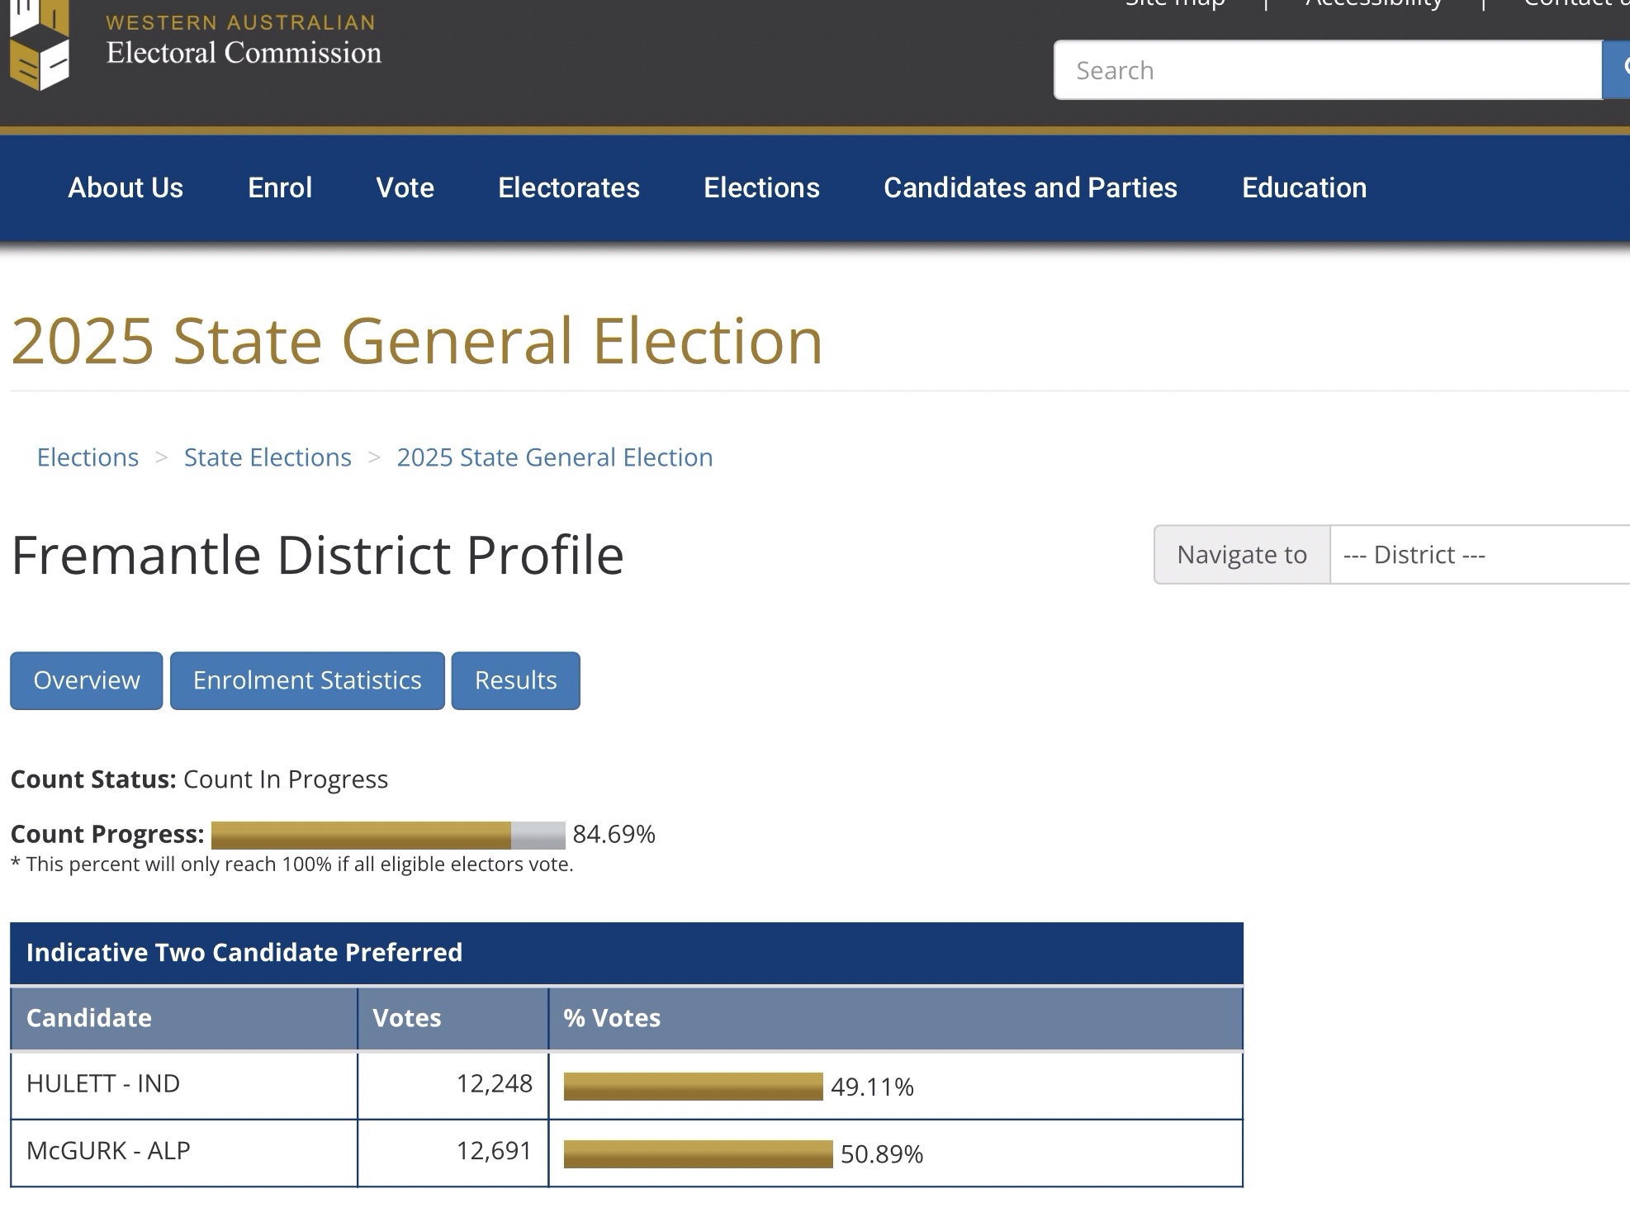
Task: Show the Results tab
Action: [x=515, y=680]
